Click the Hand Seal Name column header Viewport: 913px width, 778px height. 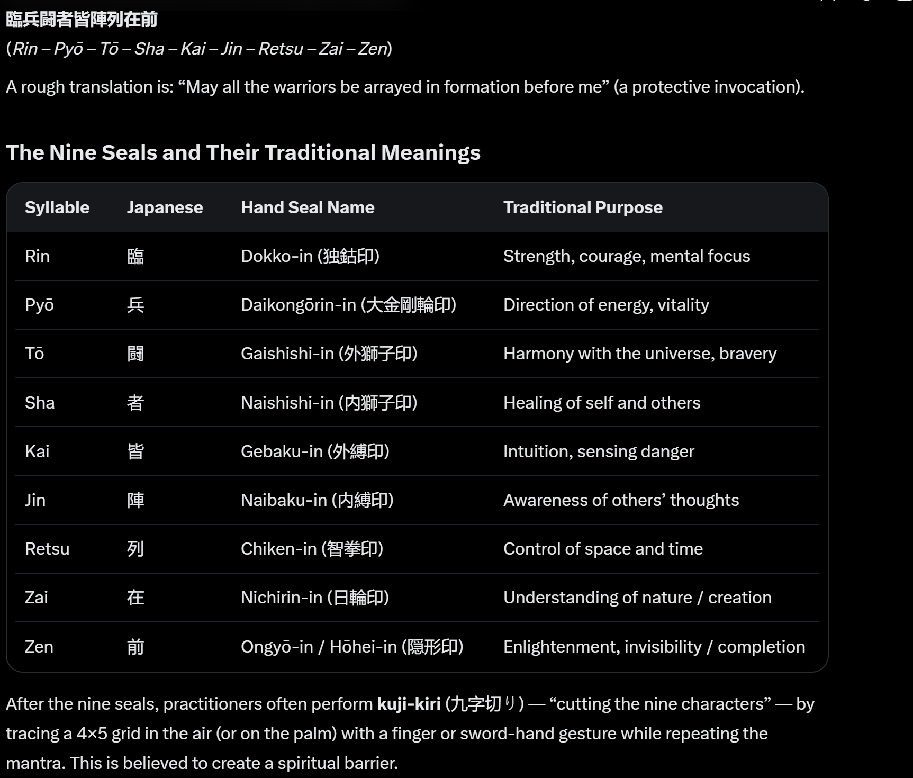pyautogui.click(x=308, y=207)
